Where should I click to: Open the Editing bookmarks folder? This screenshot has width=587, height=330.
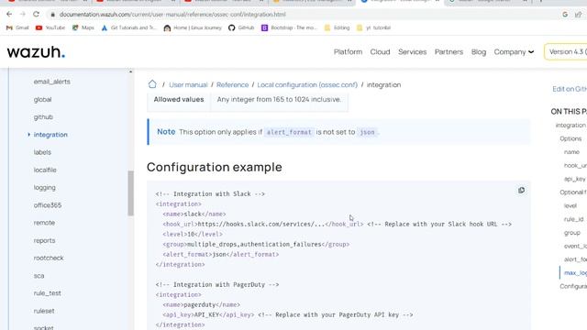pyautogui.click(x=337, y=27)
